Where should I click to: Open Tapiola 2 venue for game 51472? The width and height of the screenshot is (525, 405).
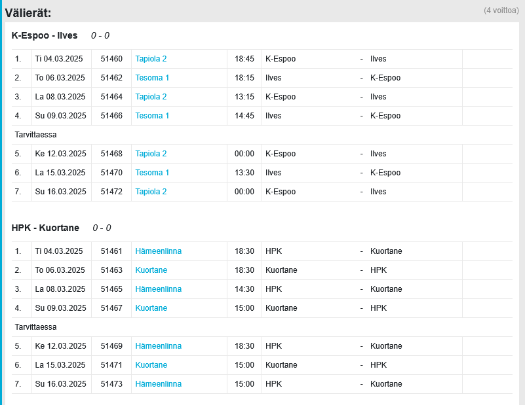(151, 192)
